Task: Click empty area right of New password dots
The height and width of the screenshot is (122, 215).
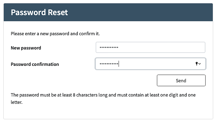Action: (x=161, y=48)
